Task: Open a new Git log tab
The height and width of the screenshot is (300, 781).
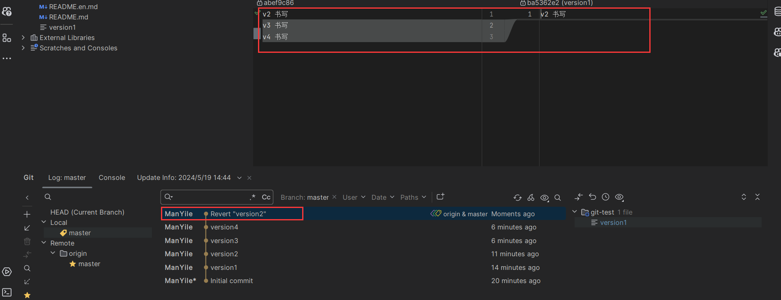Action: 440,197
